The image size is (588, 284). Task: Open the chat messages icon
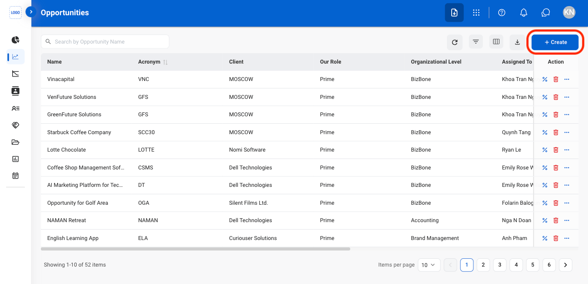tap(546, 13)
